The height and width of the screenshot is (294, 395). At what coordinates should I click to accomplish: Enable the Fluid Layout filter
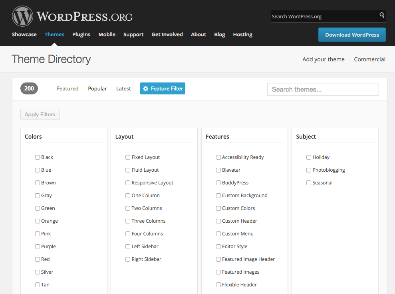click(128, 170)
